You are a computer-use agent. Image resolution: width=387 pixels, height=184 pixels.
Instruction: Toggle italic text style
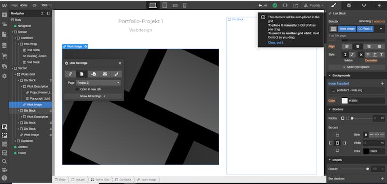(x=352, y=55)
